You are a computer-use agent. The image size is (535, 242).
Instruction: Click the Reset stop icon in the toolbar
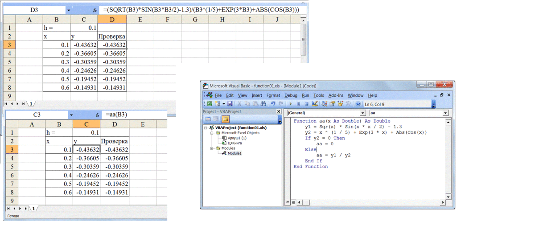click(x=306, y=104)
